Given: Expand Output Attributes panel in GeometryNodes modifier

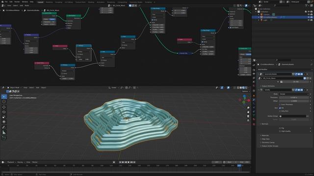Looking at the screenshot, I should point(268,86).
